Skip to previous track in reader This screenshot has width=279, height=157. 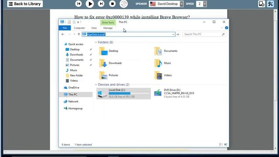(x=78, y=4)
